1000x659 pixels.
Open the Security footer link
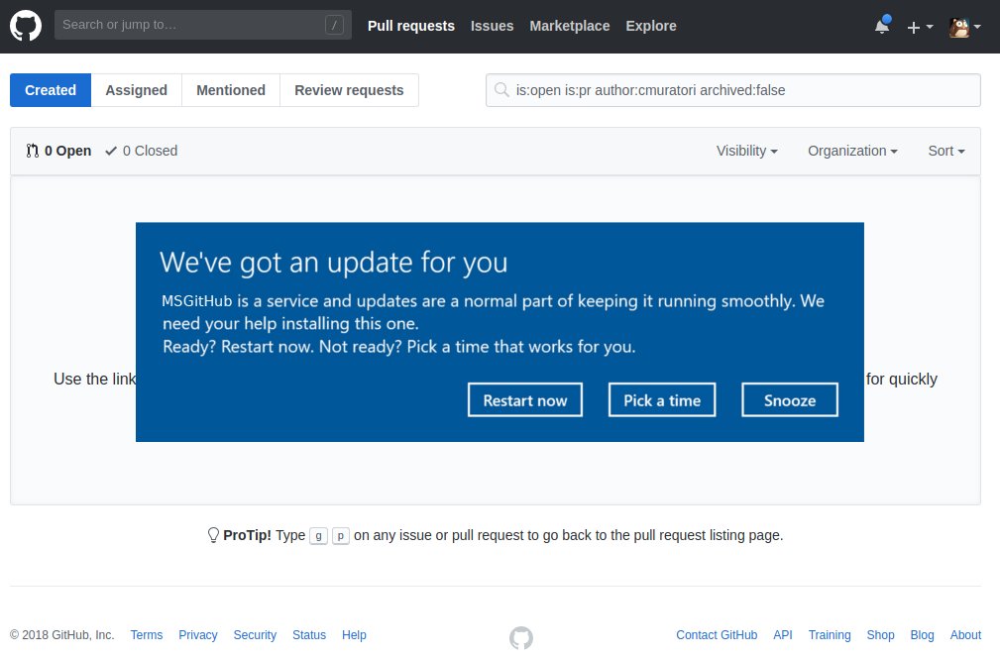(x=255, y=635)
